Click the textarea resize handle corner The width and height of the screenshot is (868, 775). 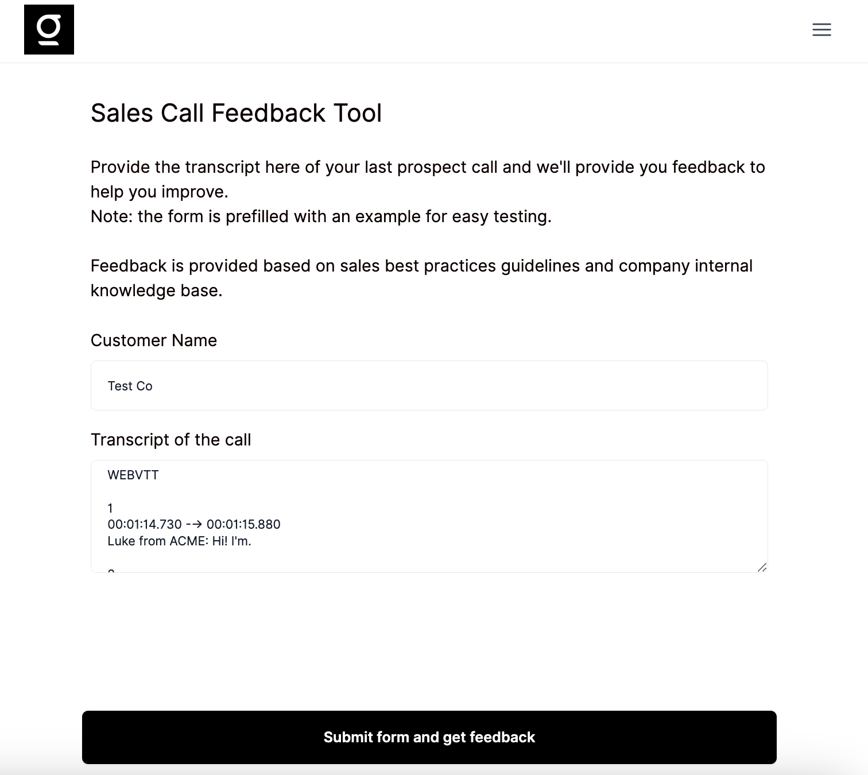coord(762,567)
